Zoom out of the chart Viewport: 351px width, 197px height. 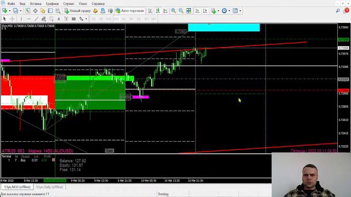point(181,11)
